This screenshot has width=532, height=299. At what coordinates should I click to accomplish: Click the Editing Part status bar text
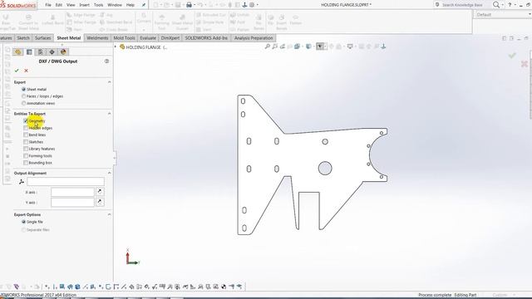point(465,295)
